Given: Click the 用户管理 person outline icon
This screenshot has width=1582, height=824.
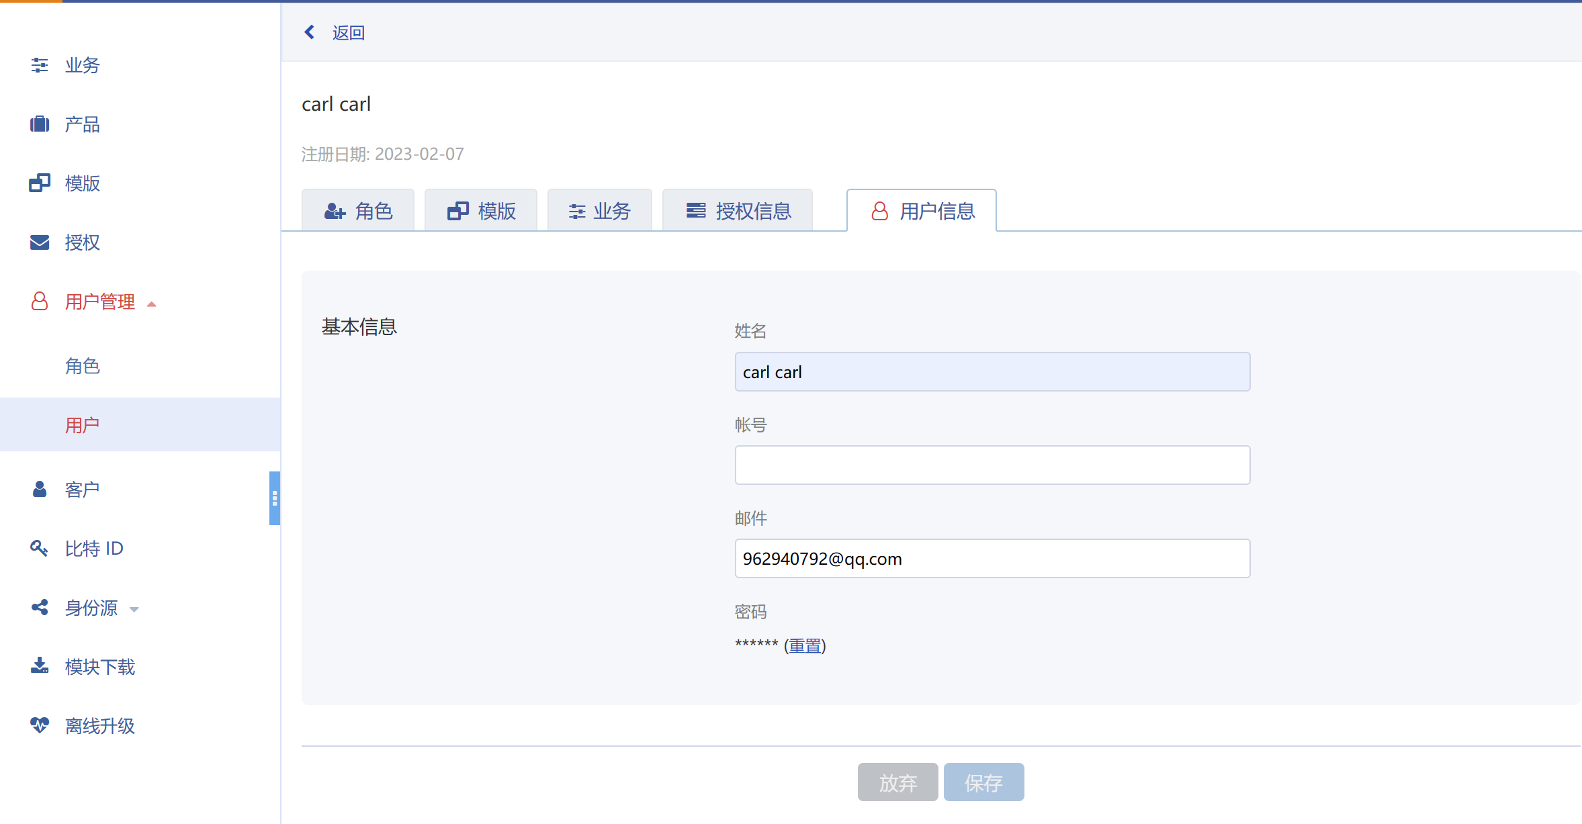Looking at the screenshot, I should click(40, 301).
